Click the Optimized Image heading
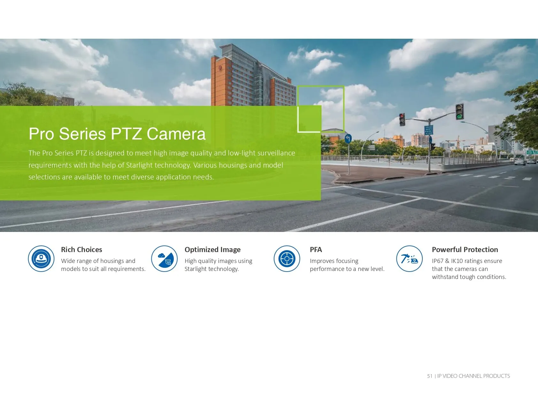This screenshot has width=538, height=397. (212, 250)
